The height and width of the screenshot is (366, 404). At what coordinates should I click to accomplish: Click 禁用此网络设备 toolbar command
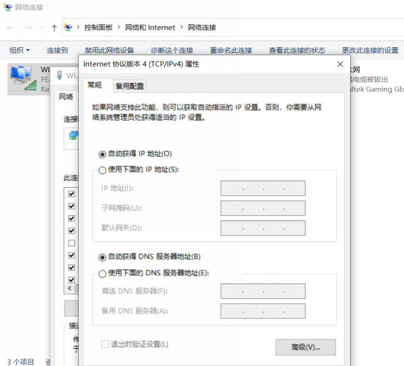pos(109,50)
